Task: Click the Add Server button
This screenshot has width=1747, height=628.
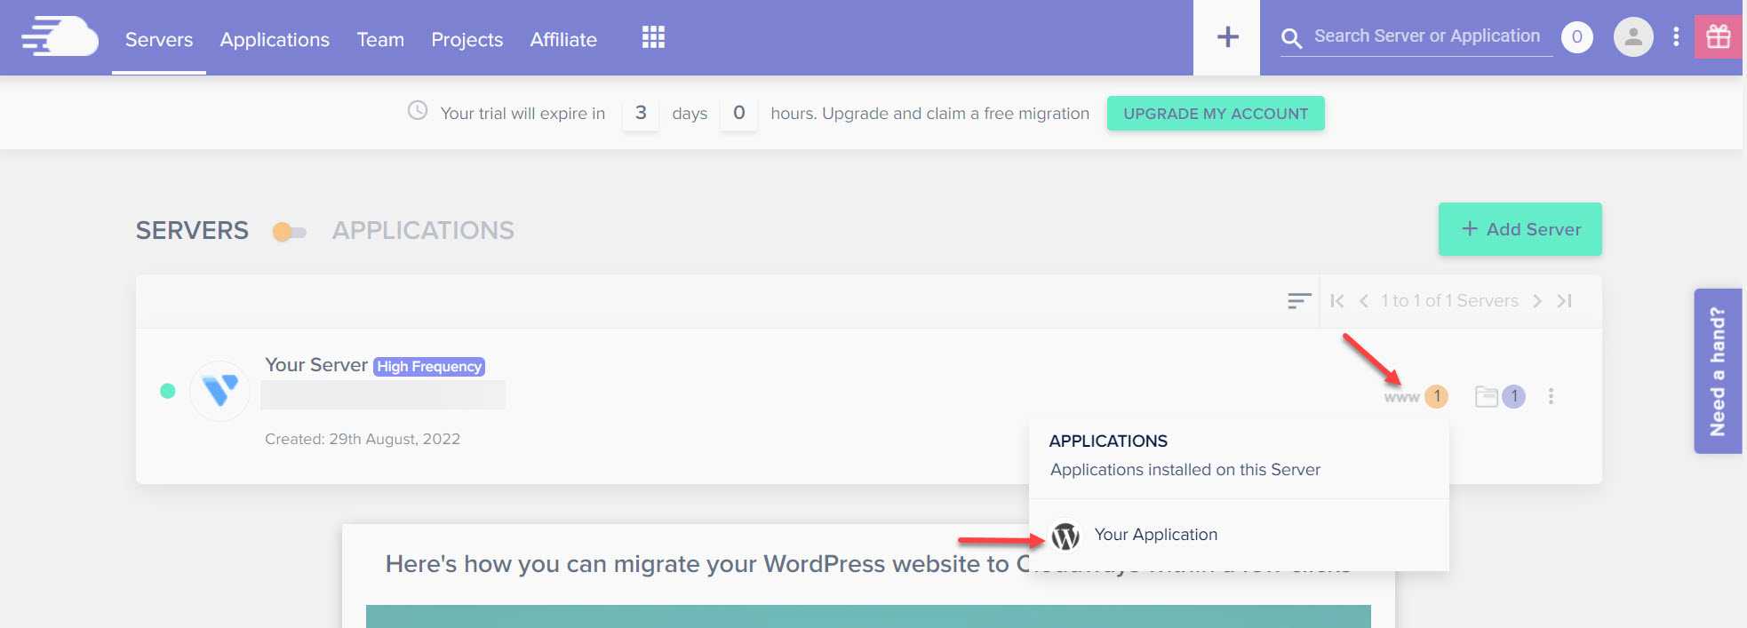Action: click(1520, 229)
